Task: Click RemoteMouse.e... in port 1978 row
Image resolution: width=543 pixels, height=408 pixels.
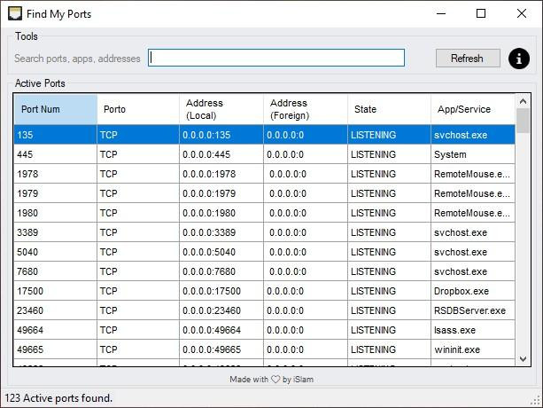Action: [x=473, y=174]
